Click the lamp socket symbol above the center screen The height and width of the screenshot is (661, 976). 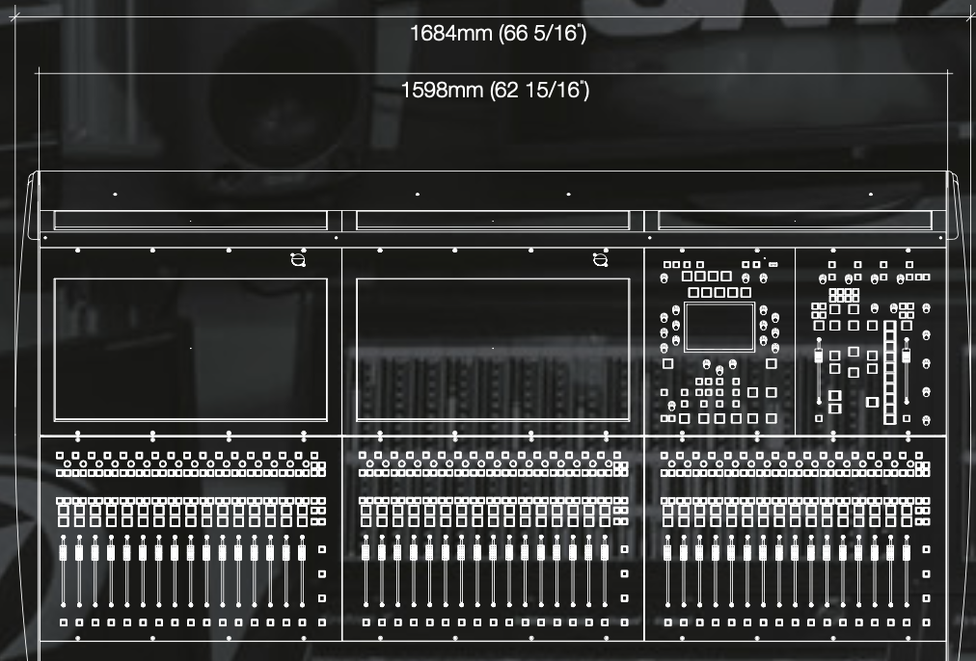[x=600, y=260]
